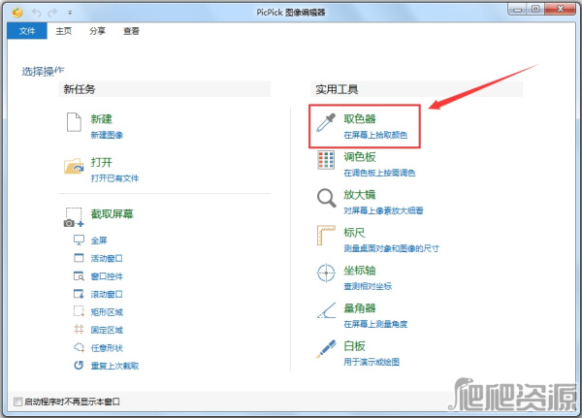Click 测量桌面对象和图像的尺寸 description text
582x418 pixels.
click(x=391, y=248)
